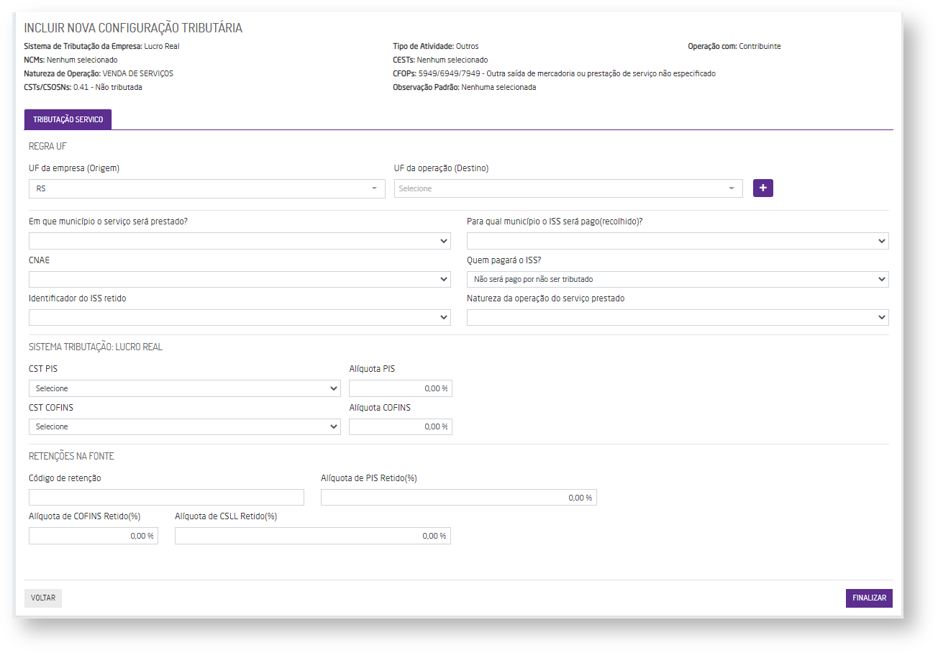The image size is (938, 653).
Task: Open the CST PIS dropdown
Action: 185,388
